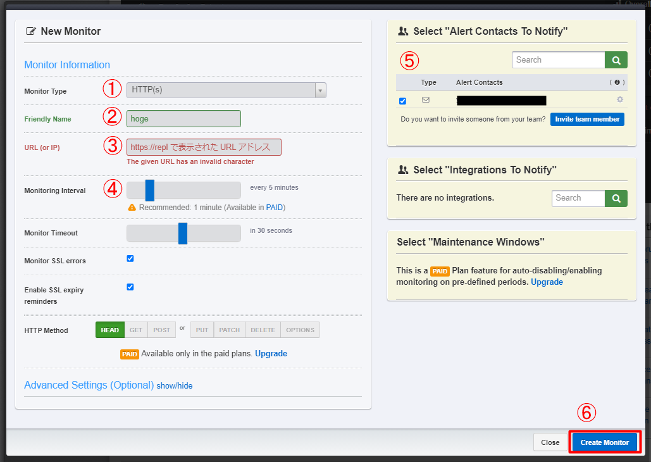Click the warning triangle near the interval recommendation

(x=131, y=206)
